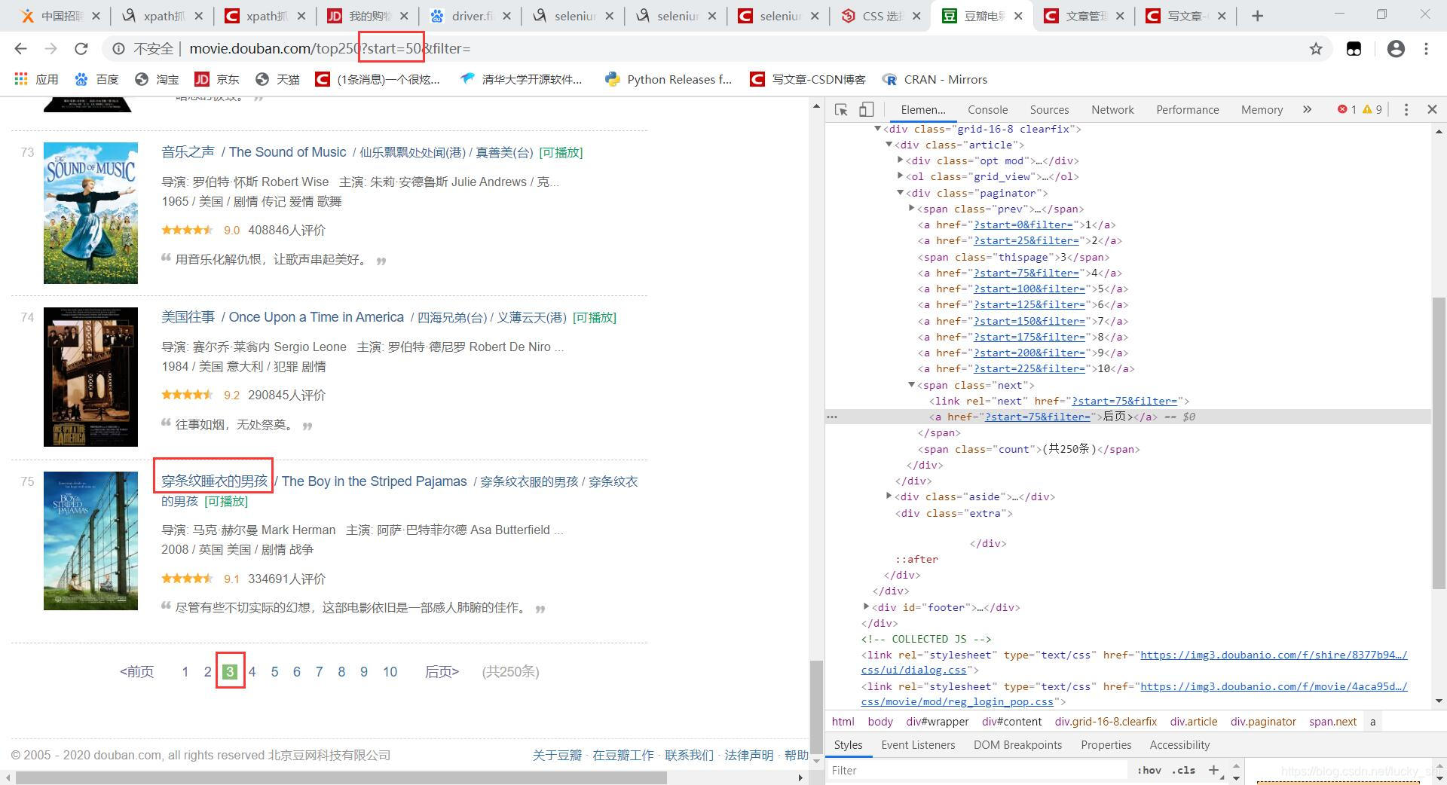Viewport: 1447px width, 785px height.
Task: Click the ?start=225&filter= href in DevTools
Action: 1029,369
